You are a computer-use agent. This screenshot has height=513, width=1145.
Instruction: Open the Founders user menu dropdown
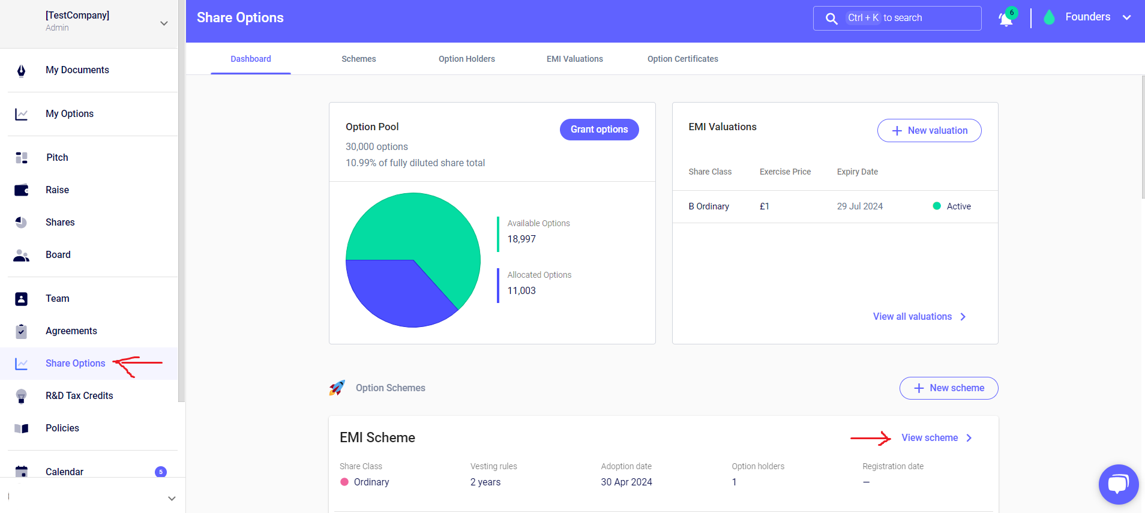pyautogui.click(x=1126, y=17)
